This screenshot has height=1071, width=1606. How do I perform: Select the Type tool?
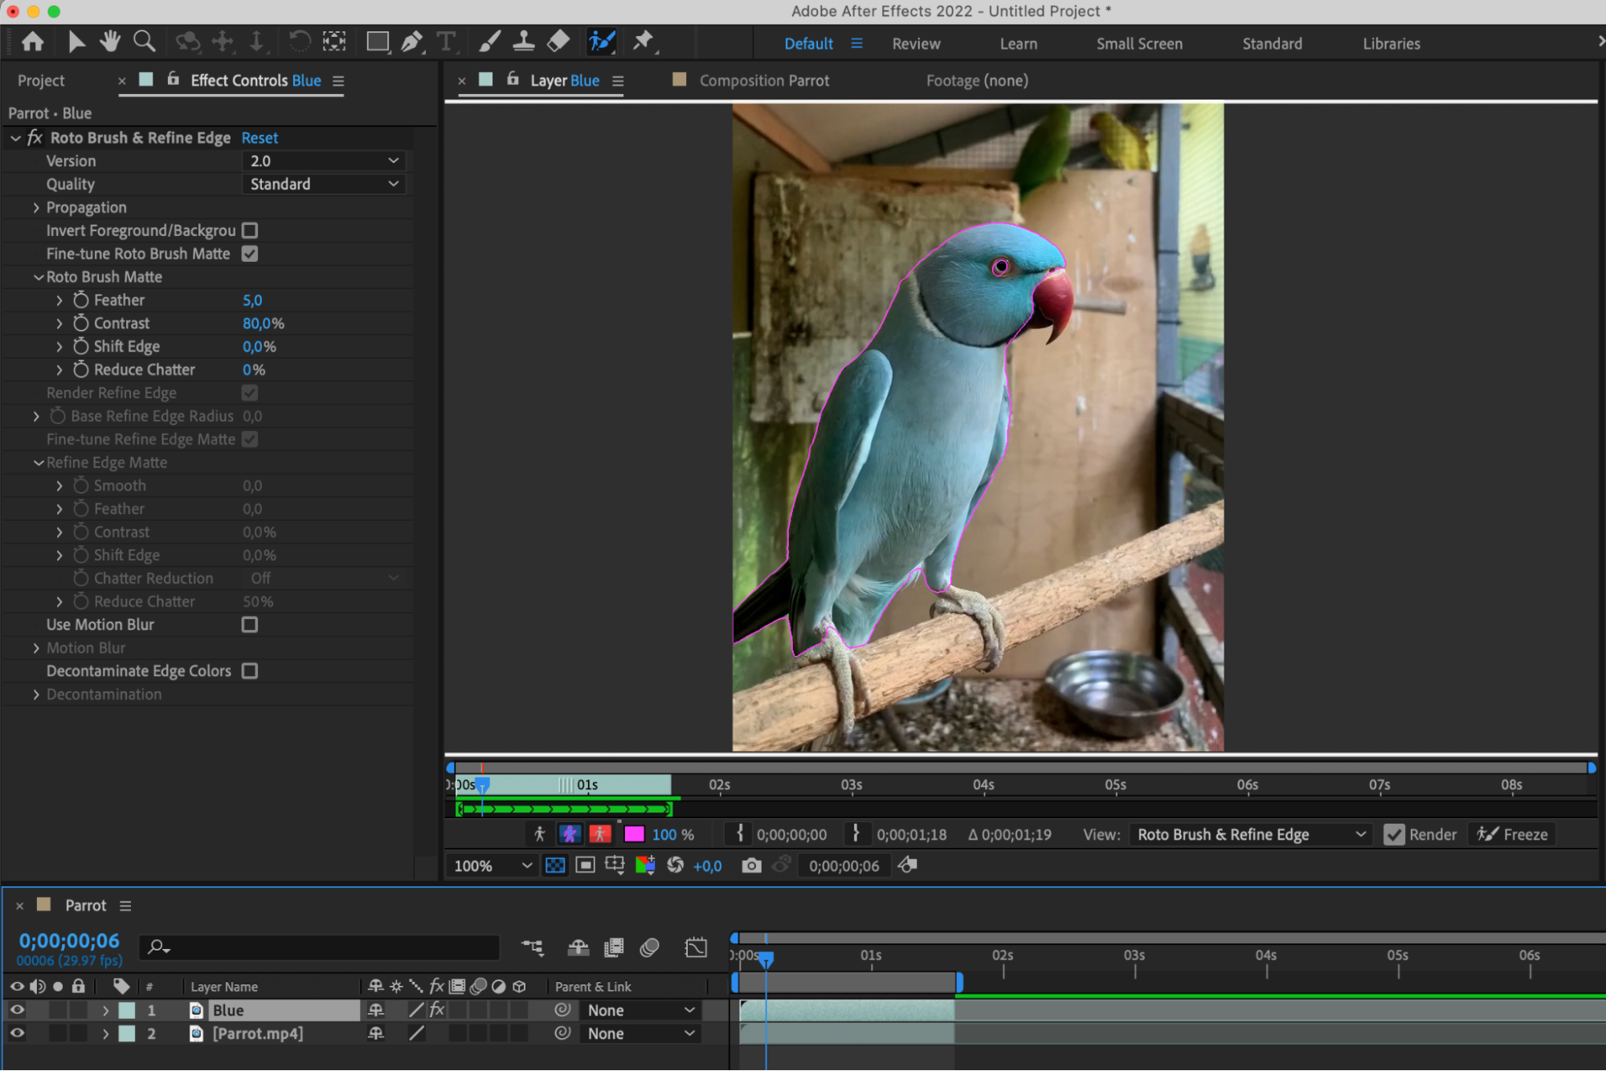tap(446, 42)
